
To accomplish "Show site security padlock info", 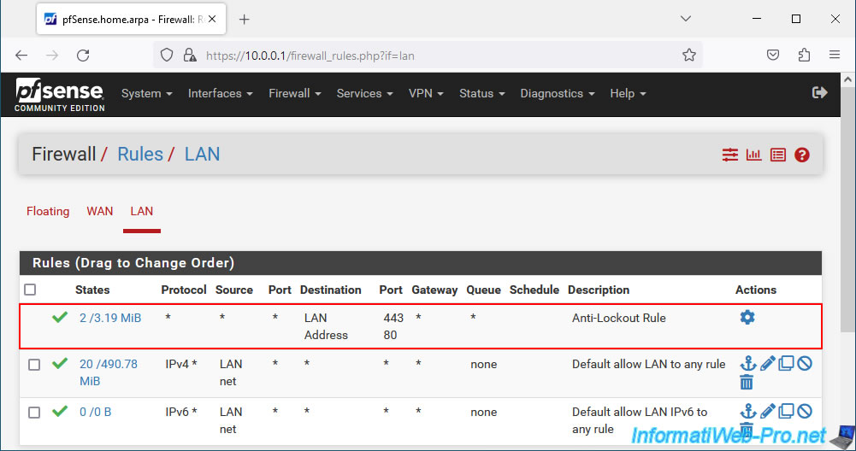I will click(190, 55).
